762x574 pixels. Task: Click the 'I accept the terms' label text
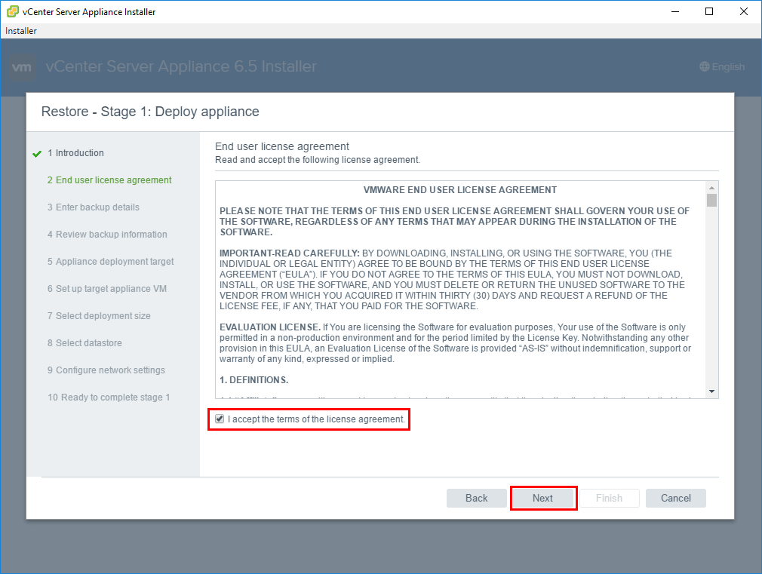pyautogui.click(x=316, y=419)
